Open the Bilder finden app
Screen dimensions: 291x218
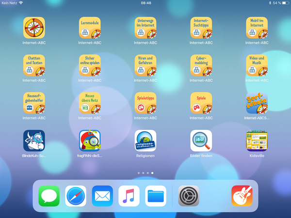201,141
